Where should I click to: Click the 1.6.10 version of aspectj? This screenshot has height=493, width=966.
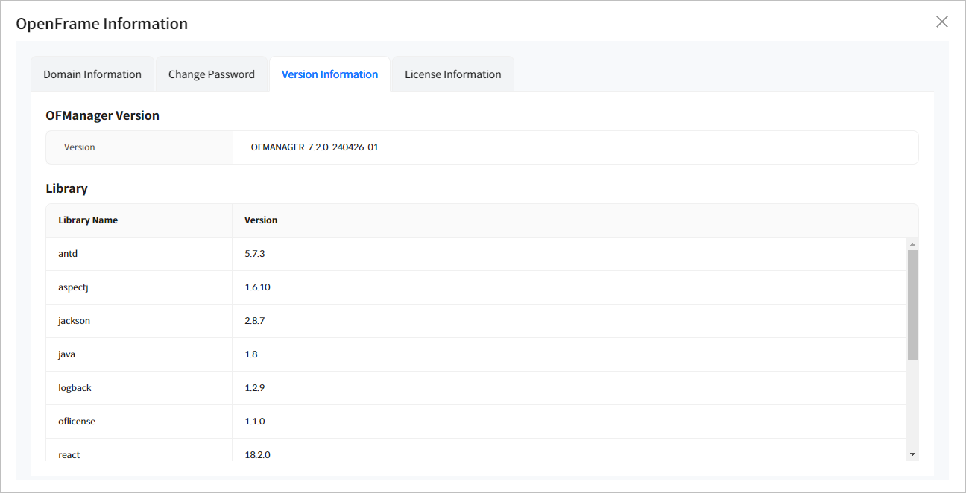pos(257,287)
